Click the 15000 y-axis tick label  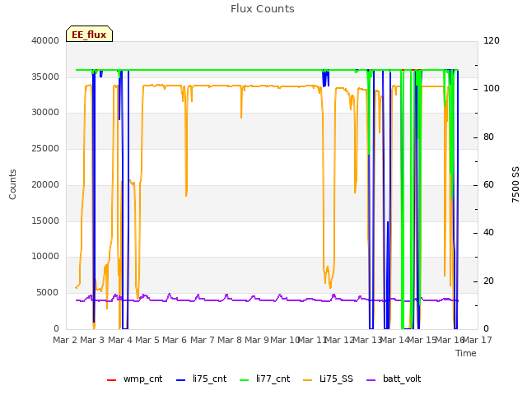pos(45,221)
